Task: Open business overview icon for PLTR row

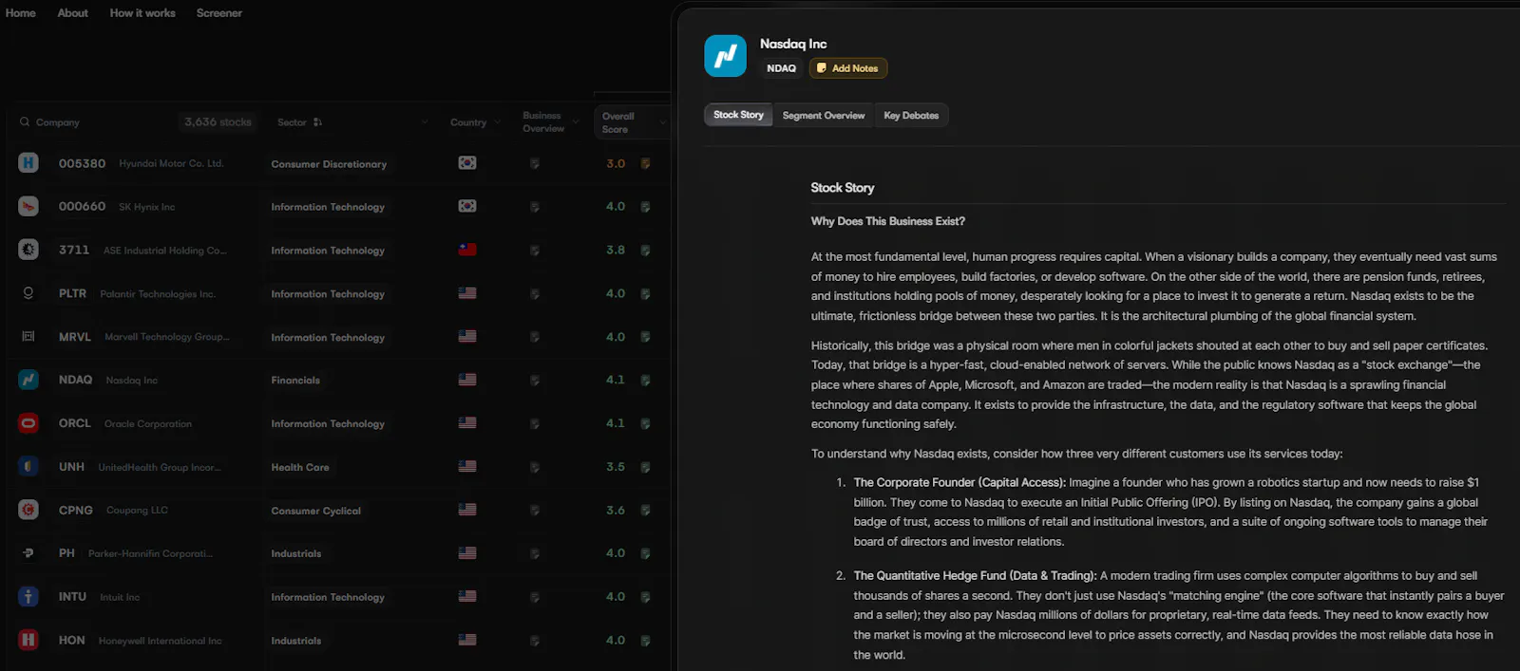Action: (535, 294)
